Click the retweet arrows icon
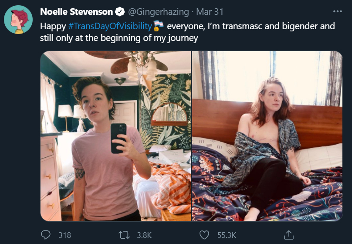352x244 pixels. coord(124,235)
